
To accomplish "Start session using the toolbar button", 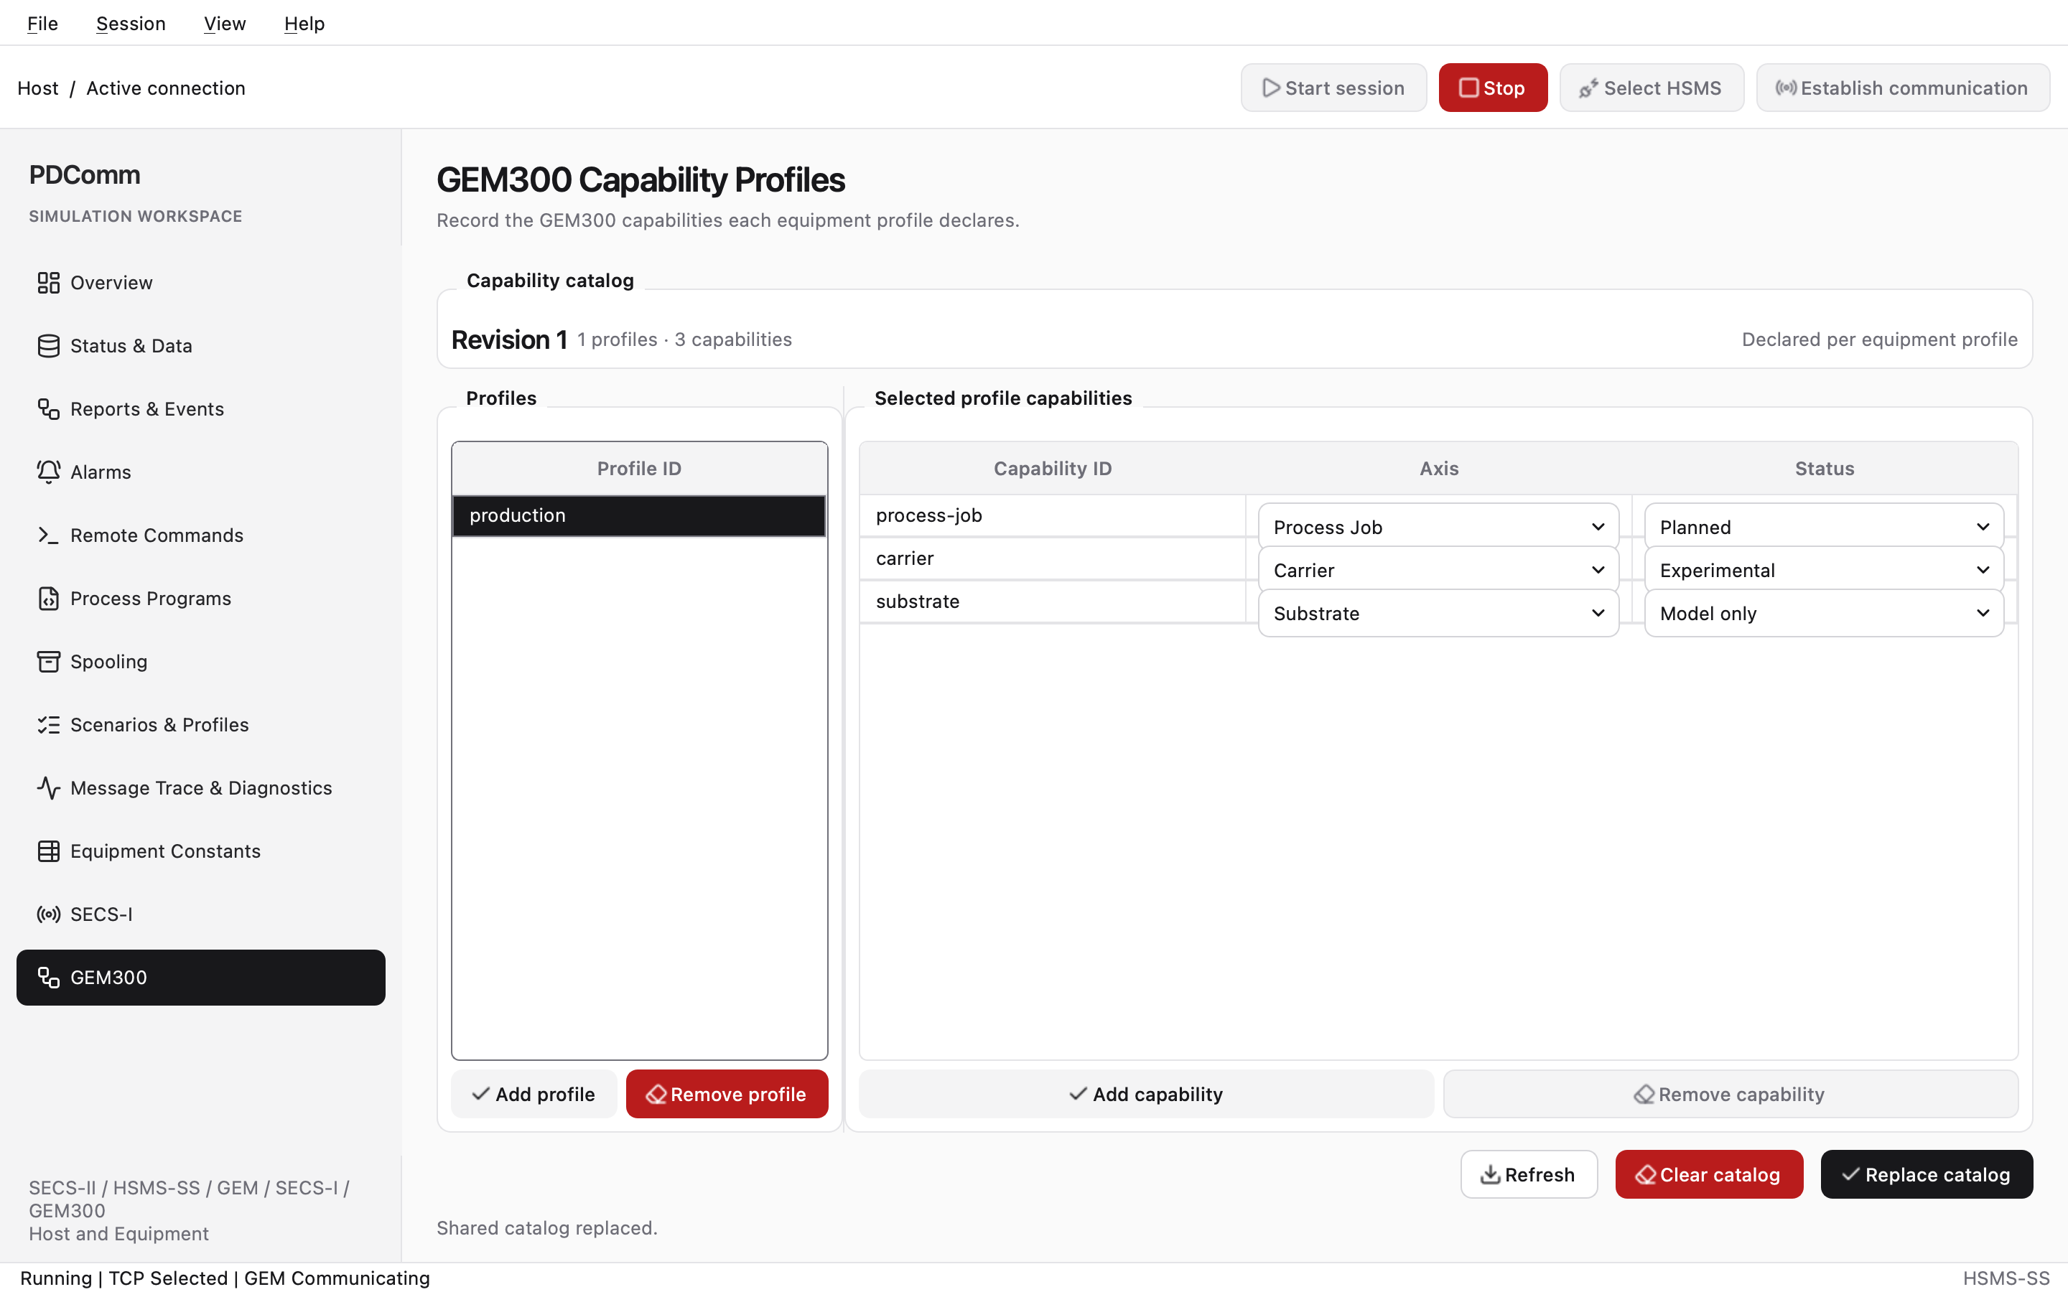I will click(1333, 88).
